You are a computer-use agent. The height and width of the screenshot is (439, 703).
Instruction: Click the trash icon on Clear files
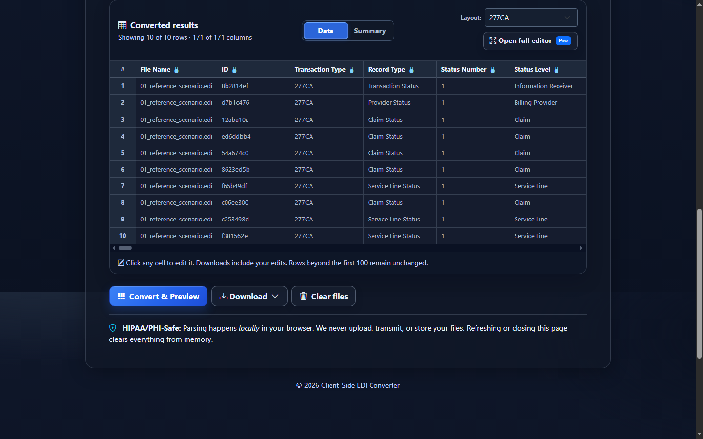pos(303,296)
